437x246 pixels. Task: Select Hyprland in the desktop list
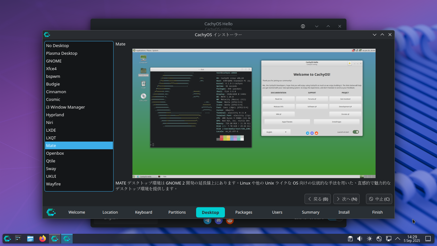click(55, 115)
